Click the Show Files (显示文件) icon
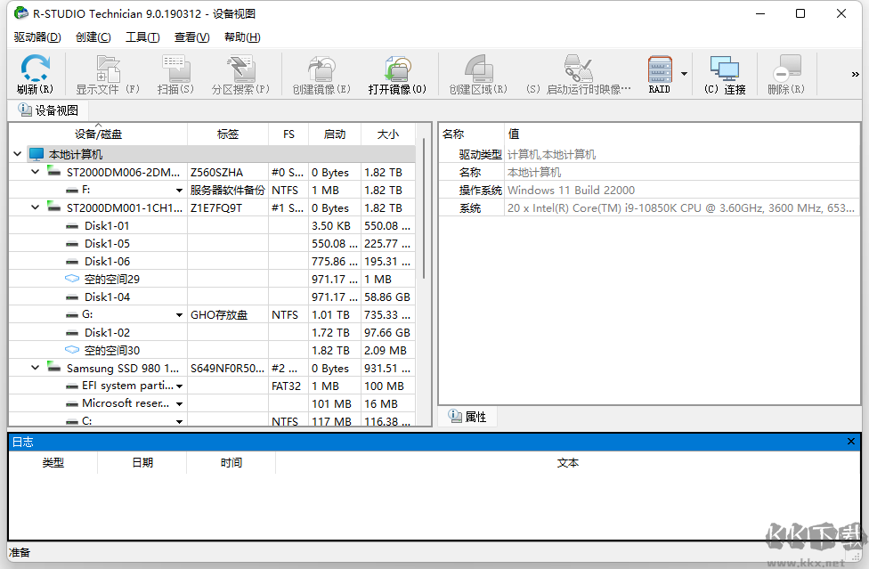The height and width of the screenshot is (569, 869). pos(108,74)
